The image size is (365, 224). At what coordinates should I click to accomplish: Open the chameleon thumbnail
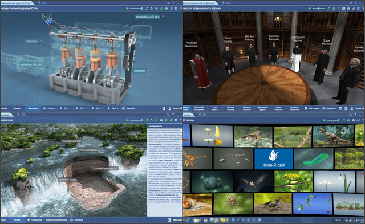(294, 181)
